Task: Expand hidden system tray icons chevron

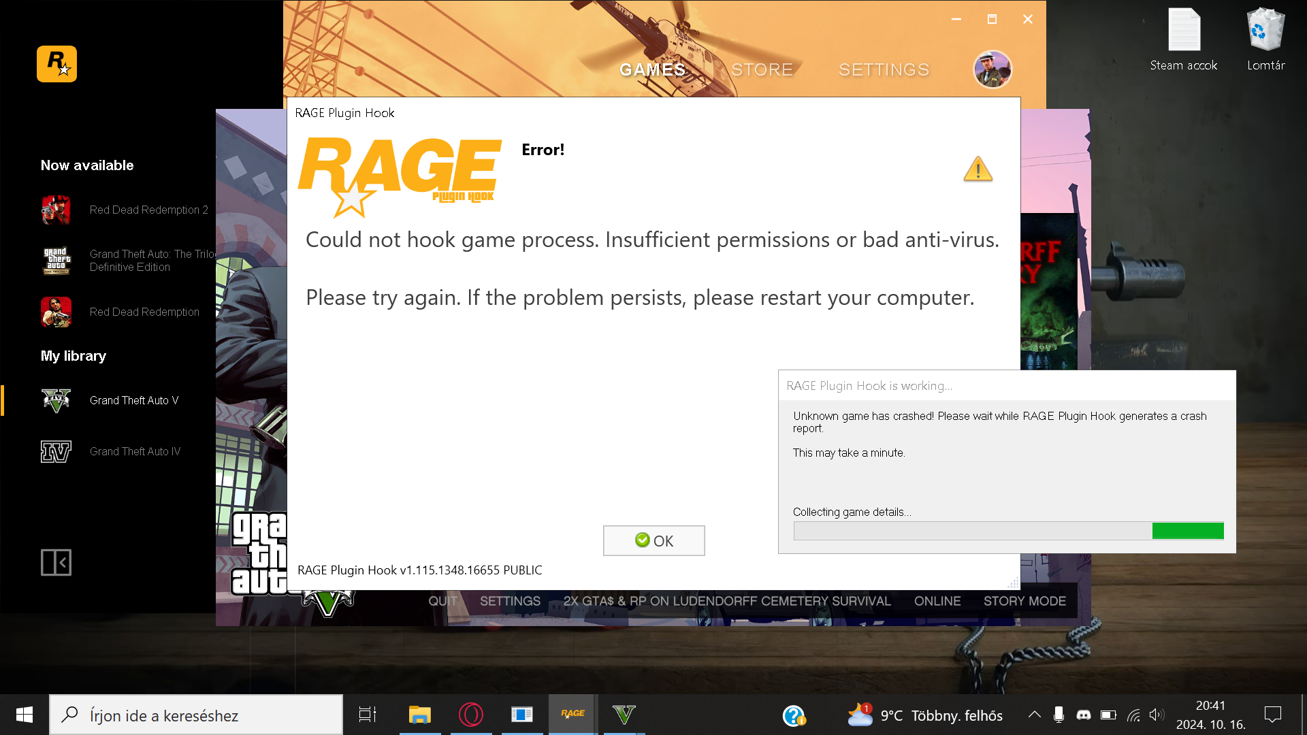Action: (x=1034, y=715)
